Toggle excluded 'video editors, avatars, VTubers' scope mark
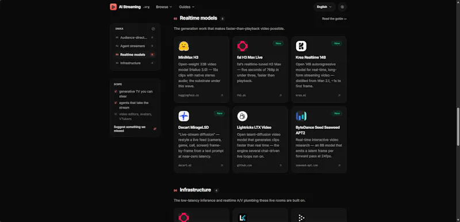The height and width of the screenshot is (222, 460). click(116, 114)
